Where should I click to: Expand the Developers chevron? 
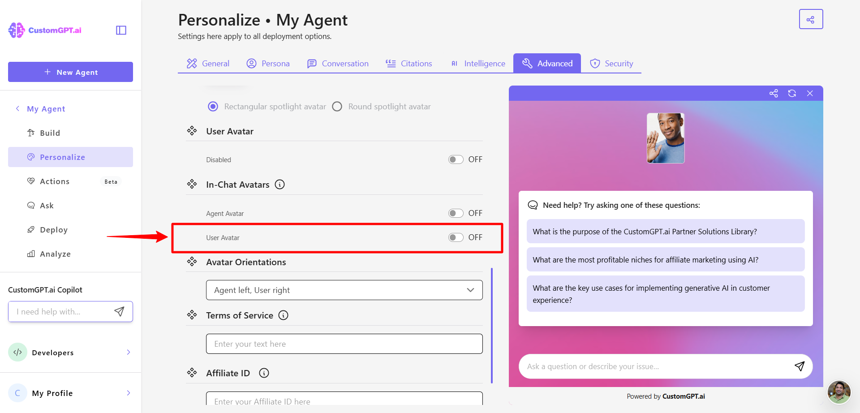tap(129, 353)
